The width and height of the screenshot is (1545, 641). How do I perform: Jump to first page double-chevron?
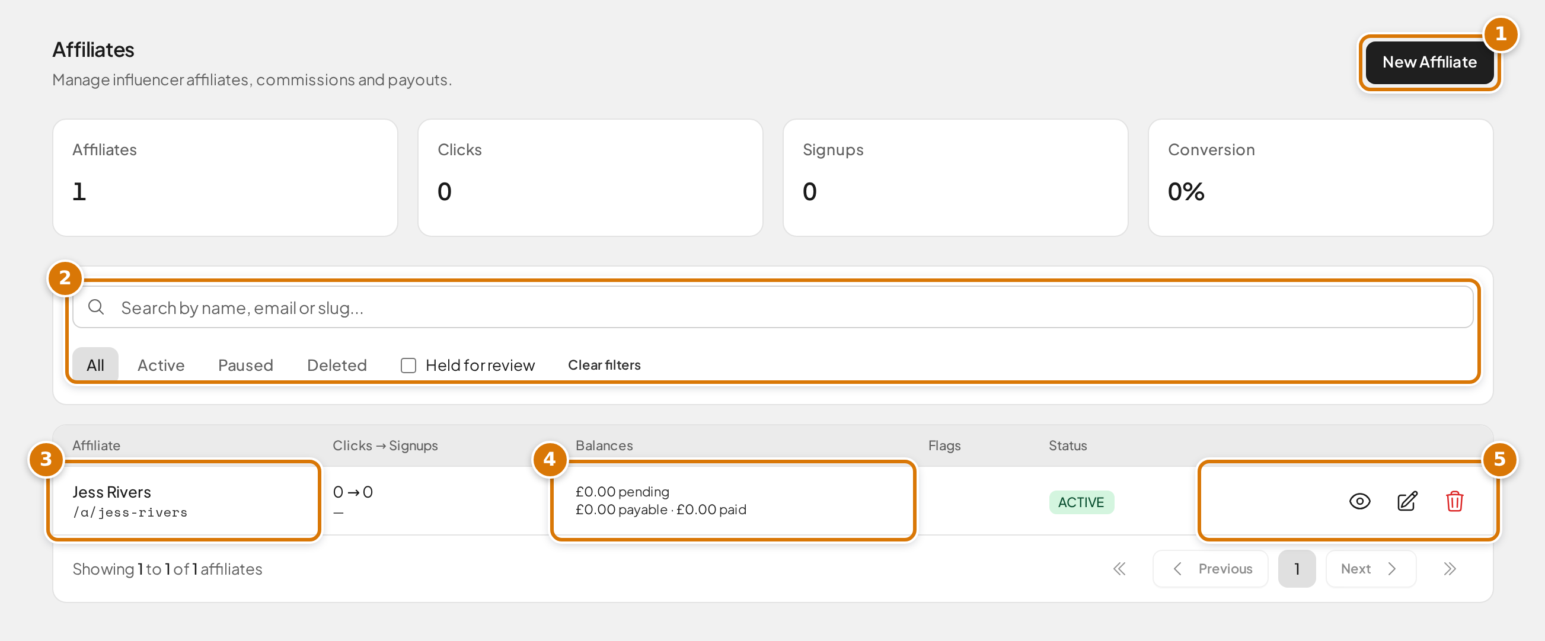tap(1119, 569)
